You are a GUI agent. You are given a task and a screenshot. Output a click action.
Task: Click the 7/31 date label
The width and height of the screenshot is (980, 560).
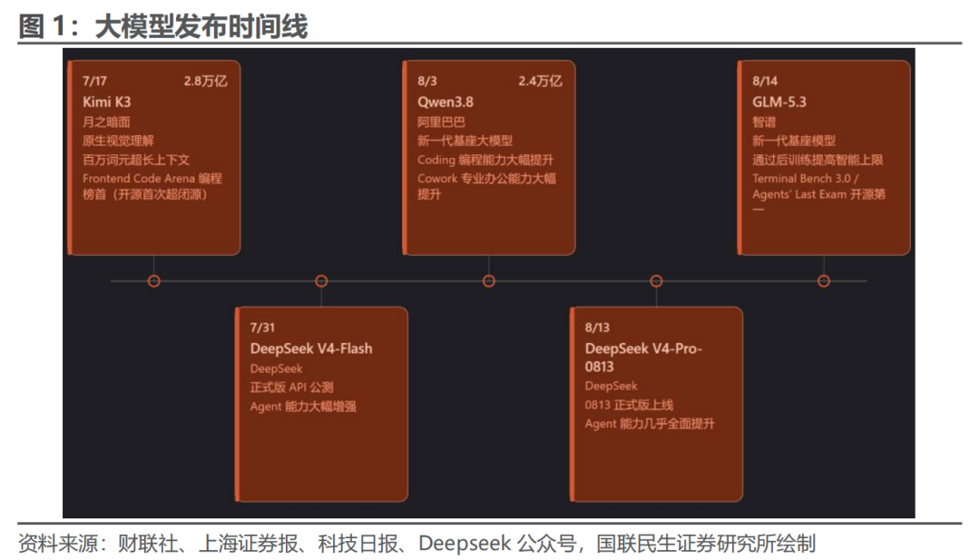click(262, 328)
